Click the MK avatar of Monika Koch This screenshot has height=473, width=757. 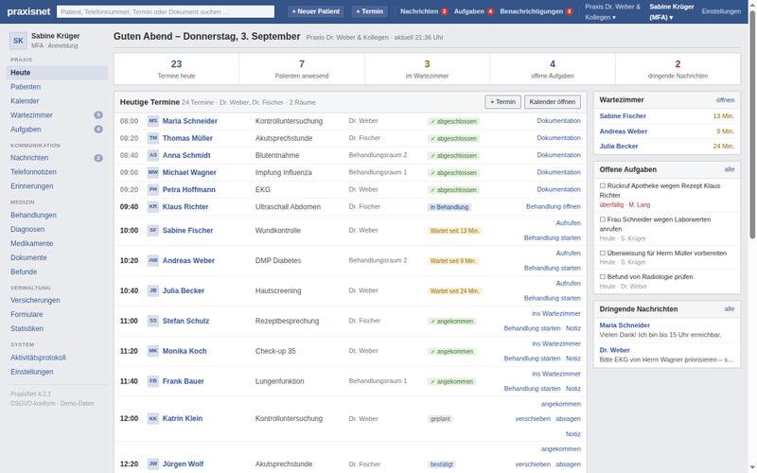pos(153,351)
